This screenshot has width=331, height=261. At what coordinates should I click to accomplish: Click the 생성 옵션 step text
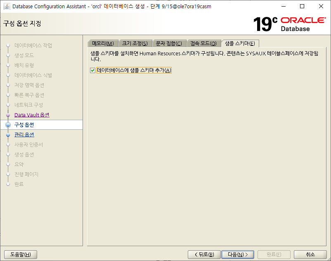point(24,154)
